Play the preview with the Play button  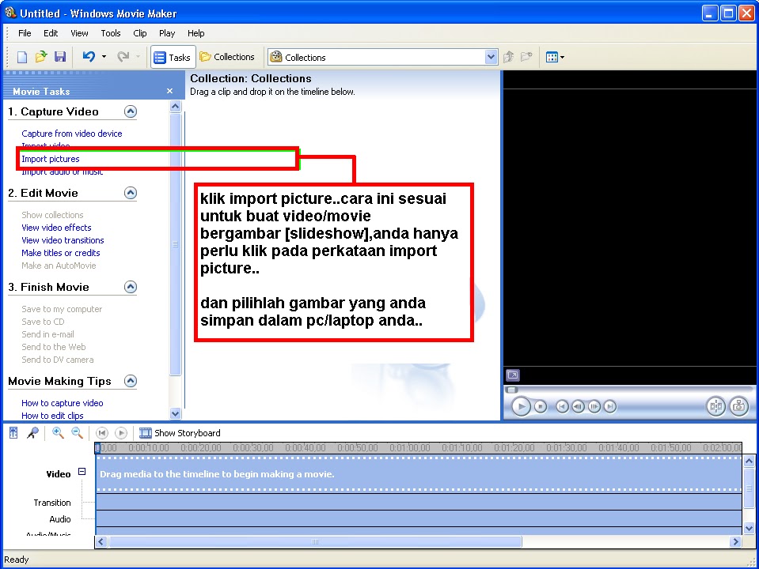[x=521, y=406]
